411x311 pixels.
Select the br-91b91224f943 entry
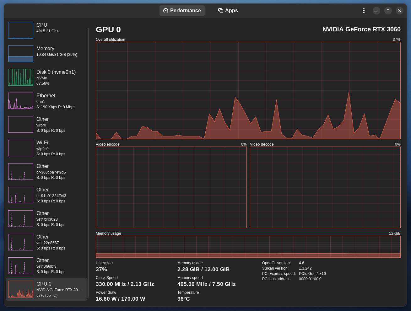pos(20,195)
